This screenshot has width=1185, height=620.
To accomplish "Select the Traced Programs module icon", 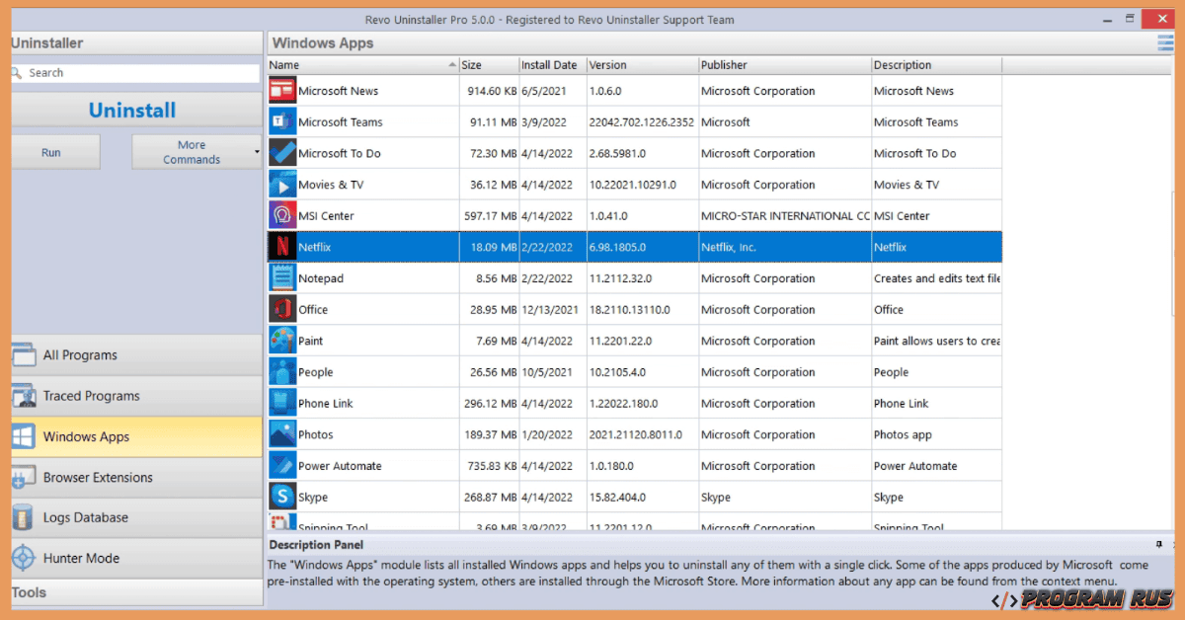I will pyautogui.click(x=23, y=396).
